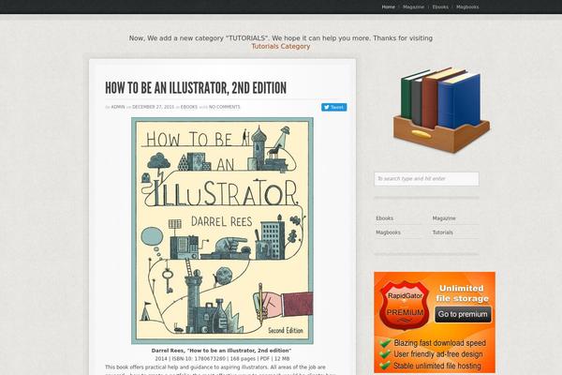Screen dimensions: 562x375
Task: Open Ebooks in the sidebar categories
Action: 385,218
